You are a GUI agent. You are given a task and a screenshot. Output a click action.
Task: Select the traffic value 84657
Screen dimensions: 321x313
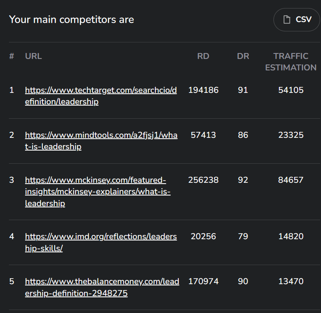(x=291, y=180)
